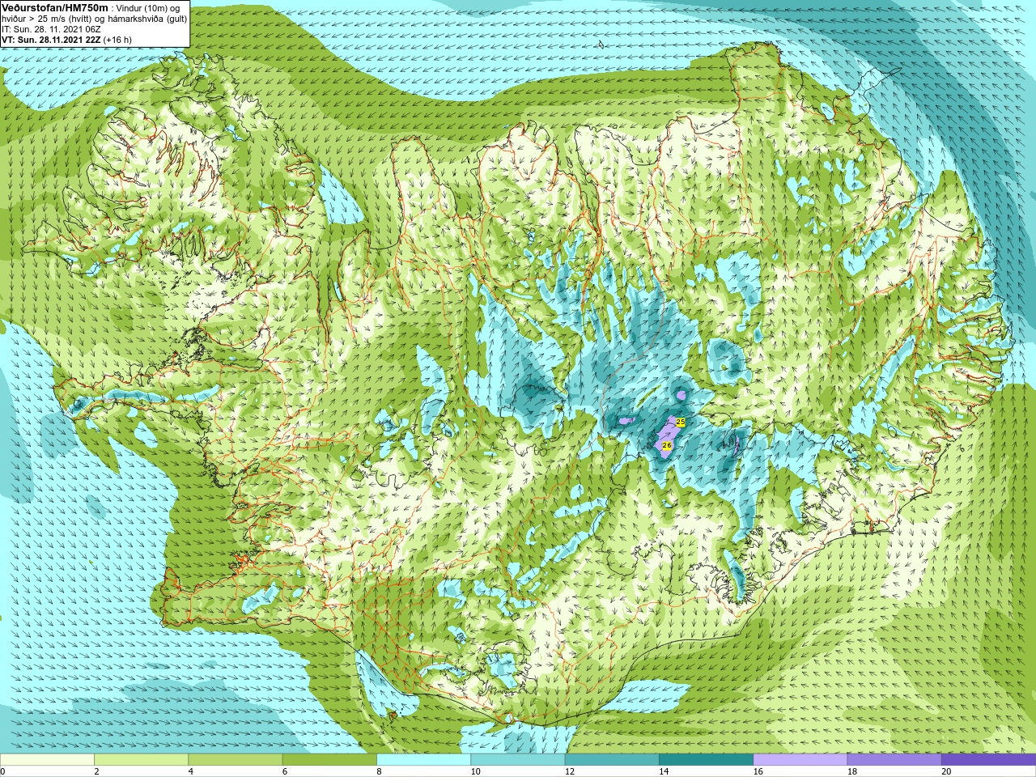Image resolution: width=1036 pixels, height=777 pixels.
Task: Click the legend scale number 2
Action: tap(96, 771)
